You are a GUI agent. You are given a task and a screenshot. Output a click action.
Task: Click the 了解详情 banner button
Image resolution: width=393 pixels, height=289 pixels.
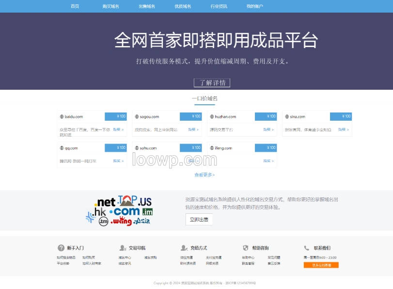click(212, 83)
